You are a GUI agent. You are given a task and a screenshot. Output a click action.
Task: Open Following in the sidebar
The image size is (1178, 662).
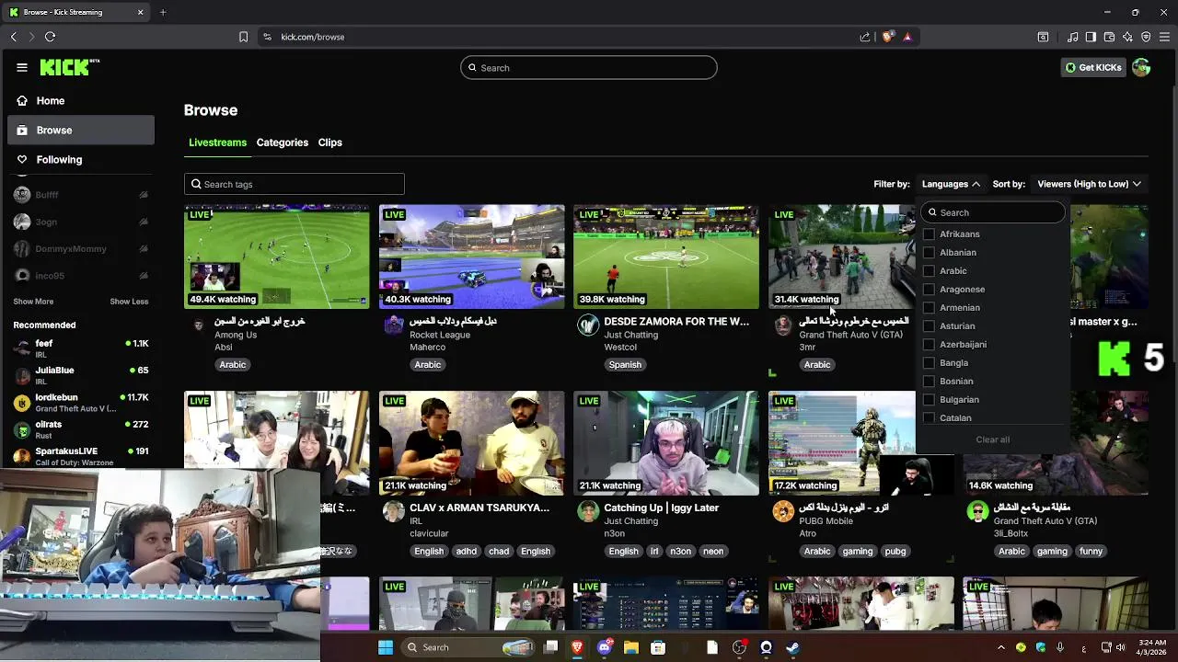point(81,159)
